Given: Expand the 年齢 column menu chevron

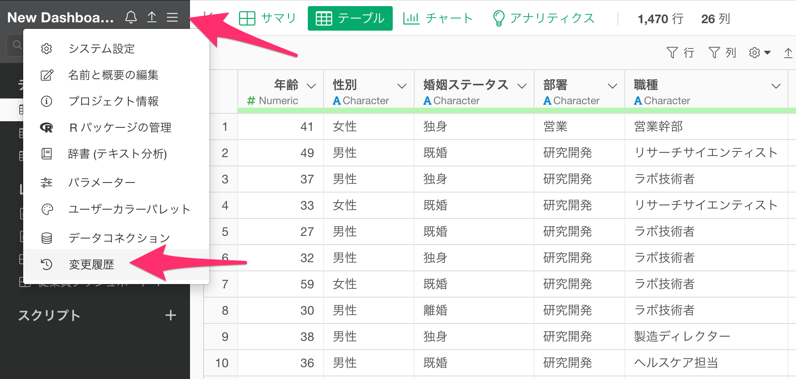Looking at the screenshot, I should click(x=311, y=86).
